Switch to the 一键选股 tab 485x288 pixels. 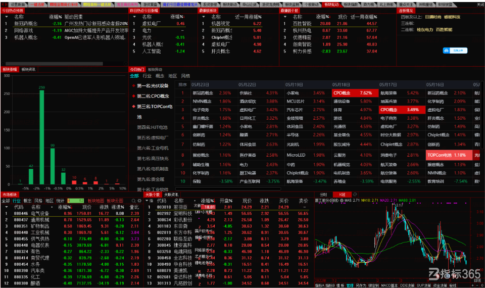(x=37, y=5)
